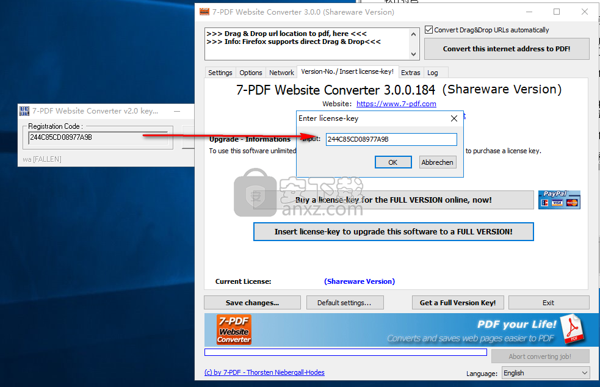Open the Language dropdown showing English
This screenshot has width=600, height=387.
point(545,373)
